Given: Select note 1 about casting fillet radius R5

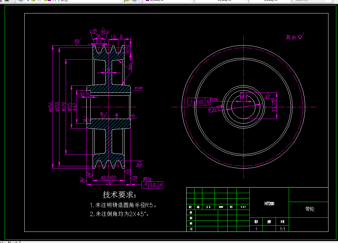Looking at the screenshot, I should point(123,205).
